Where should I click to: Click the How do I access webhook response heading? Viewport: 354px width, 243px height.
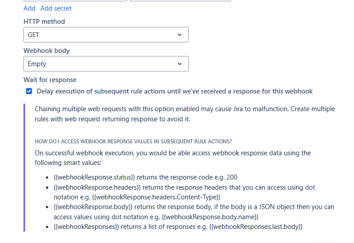[x=133, y=141]
